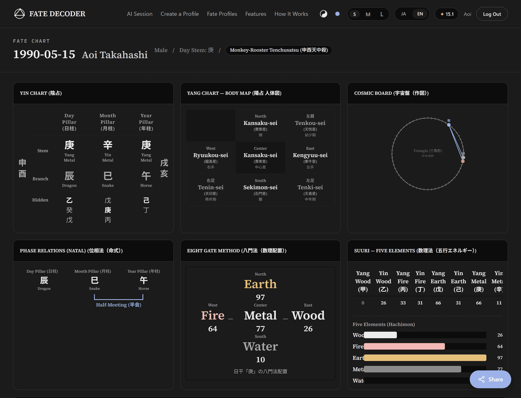Set font size to M
The width and height of the screenshot is (521, 398).
tap(368, 14)
